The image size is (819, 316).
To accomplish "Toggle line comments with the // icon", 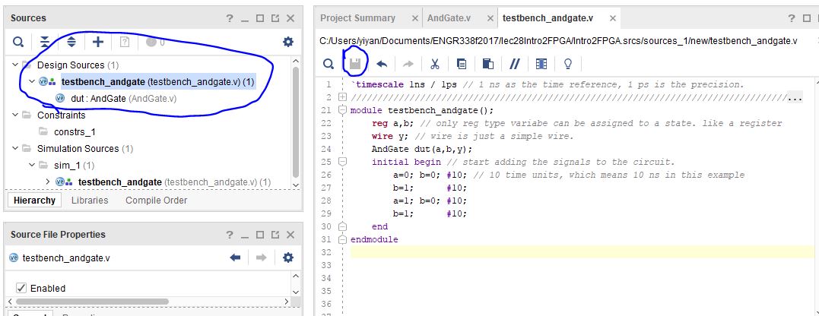I will pos(515,64).
